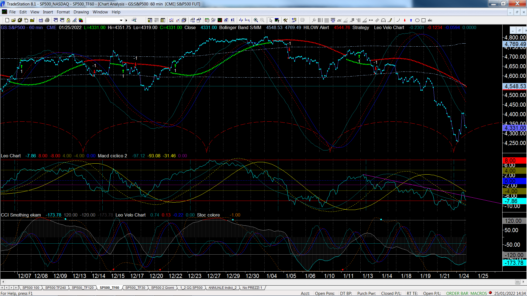Select the abc text drawing tool

coord(430,20)
